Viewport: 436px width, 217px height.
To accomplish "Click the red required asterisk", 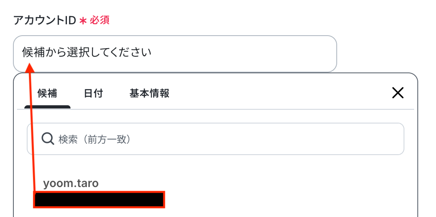I will click(83, 21).
